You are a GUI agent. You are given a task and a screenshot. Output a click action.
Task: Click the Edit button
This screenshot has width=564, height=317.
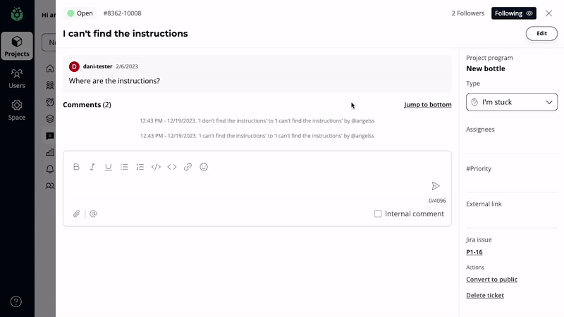tap(541, 33)
